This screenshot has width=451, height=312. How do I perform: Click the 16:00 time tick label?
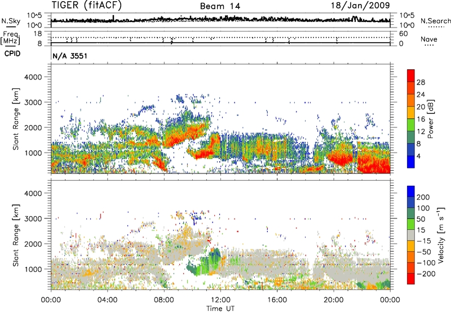(x=277, y=300)
